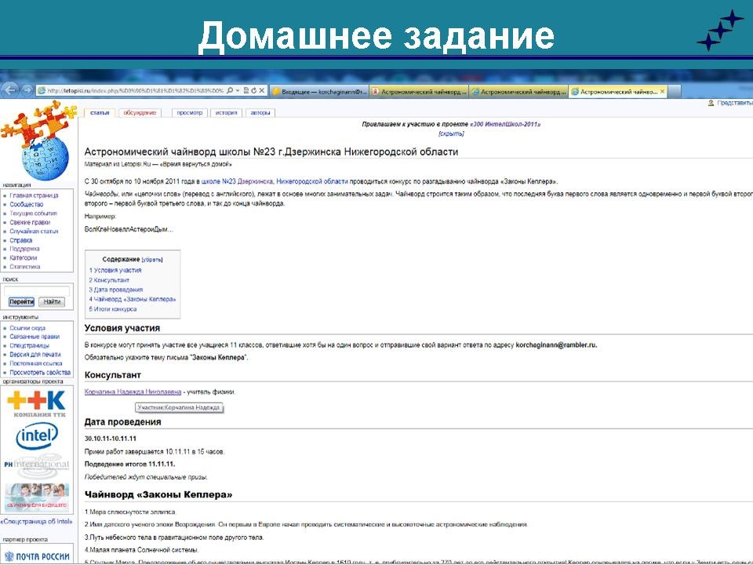Click the Intel logo in sidebar

pos(37,436)
